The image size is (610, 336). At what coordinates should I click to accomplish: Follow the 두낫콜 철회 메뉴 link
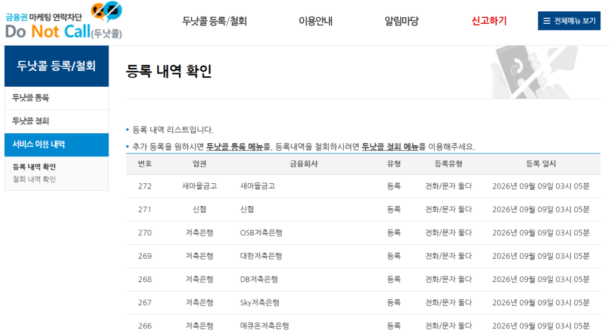coord(390,147)
